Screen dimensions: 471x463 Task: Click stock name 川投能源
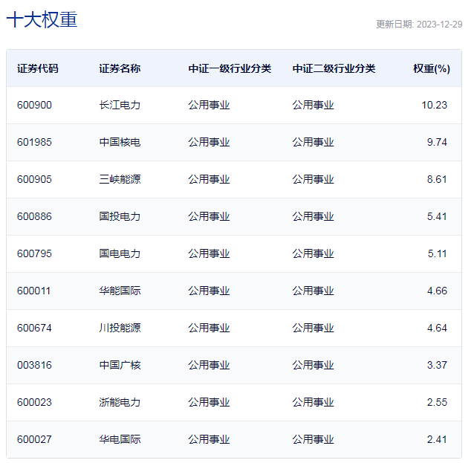pos(120,328)
